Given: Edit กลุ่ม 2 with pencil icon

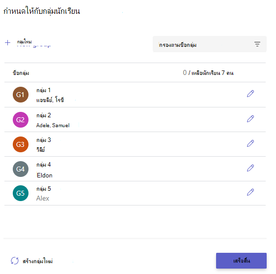Looking at the screenshot, I should tap(250, 119).
